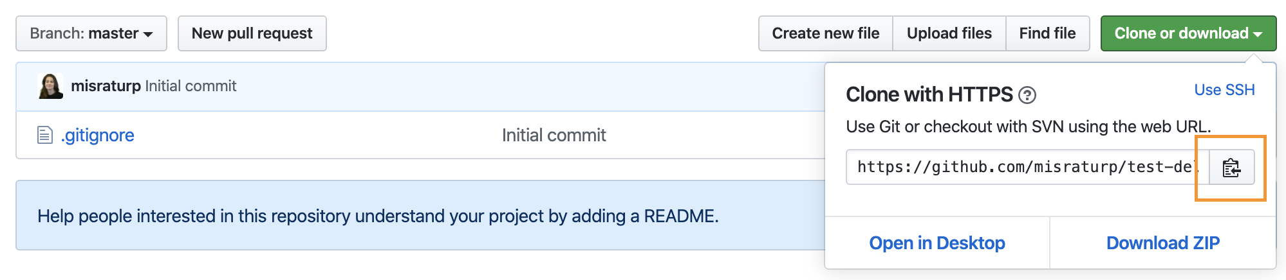
Task: Copy the clone URL to clipboard
Action: [x=1231, y=168]
